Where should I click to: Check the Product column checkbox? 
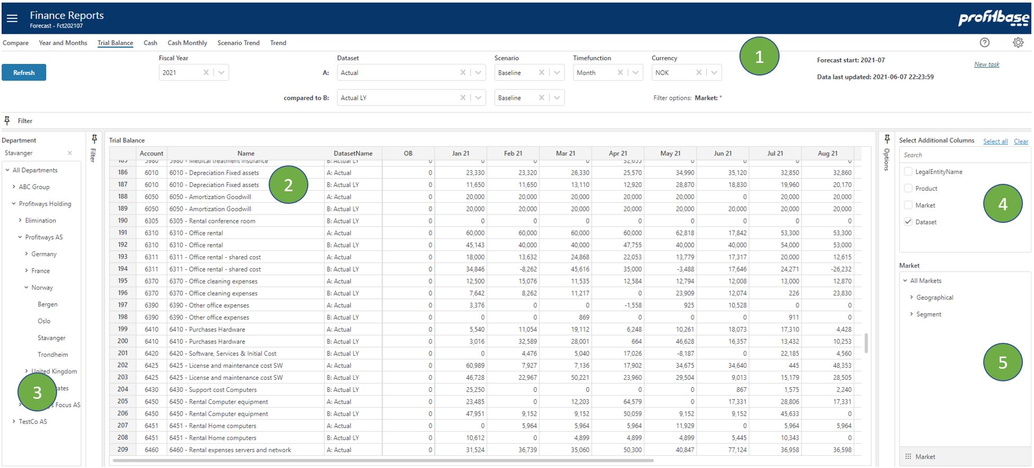click(x=908, y=188)
